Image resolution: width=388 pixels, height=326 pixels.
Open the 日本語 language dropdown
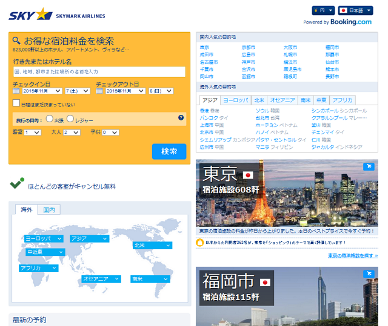(356, 10)
